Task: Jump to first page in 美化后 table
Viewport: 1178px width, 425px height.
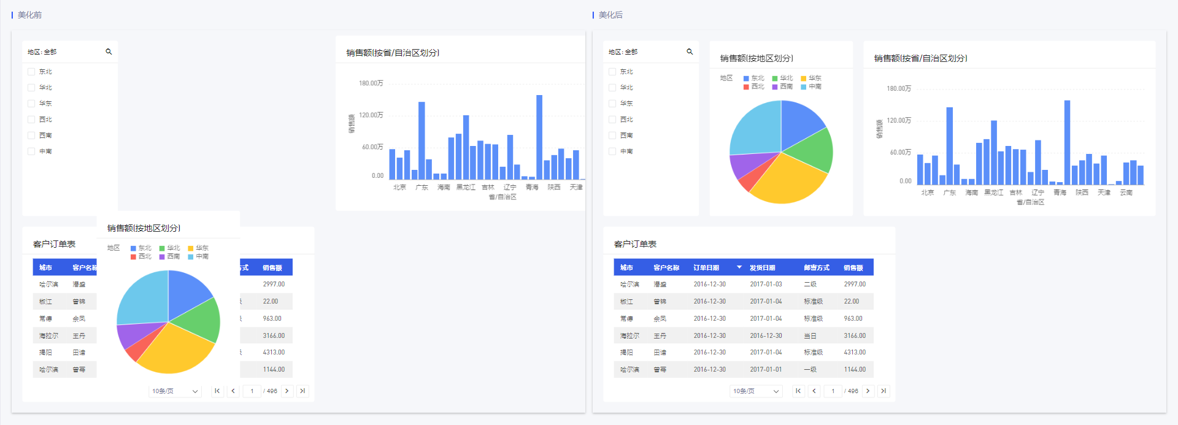Action: coord(798,391)
